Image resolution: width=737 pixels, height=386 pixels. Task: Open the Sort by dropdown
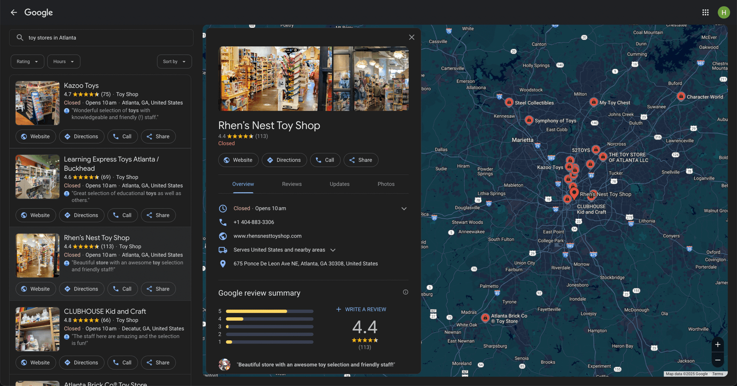(x=174, y=62)
